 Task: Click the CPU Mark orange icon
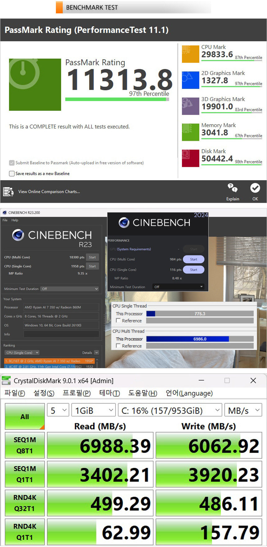pos(190,54)
